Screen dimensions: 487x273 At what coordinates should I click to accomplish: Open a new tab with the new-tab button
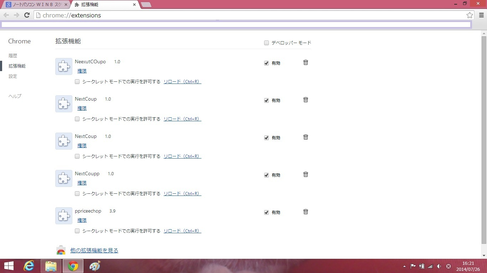(x=146, y=5)
